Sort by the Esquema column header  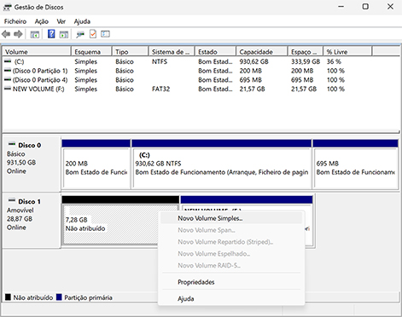[x=91, y=52]
